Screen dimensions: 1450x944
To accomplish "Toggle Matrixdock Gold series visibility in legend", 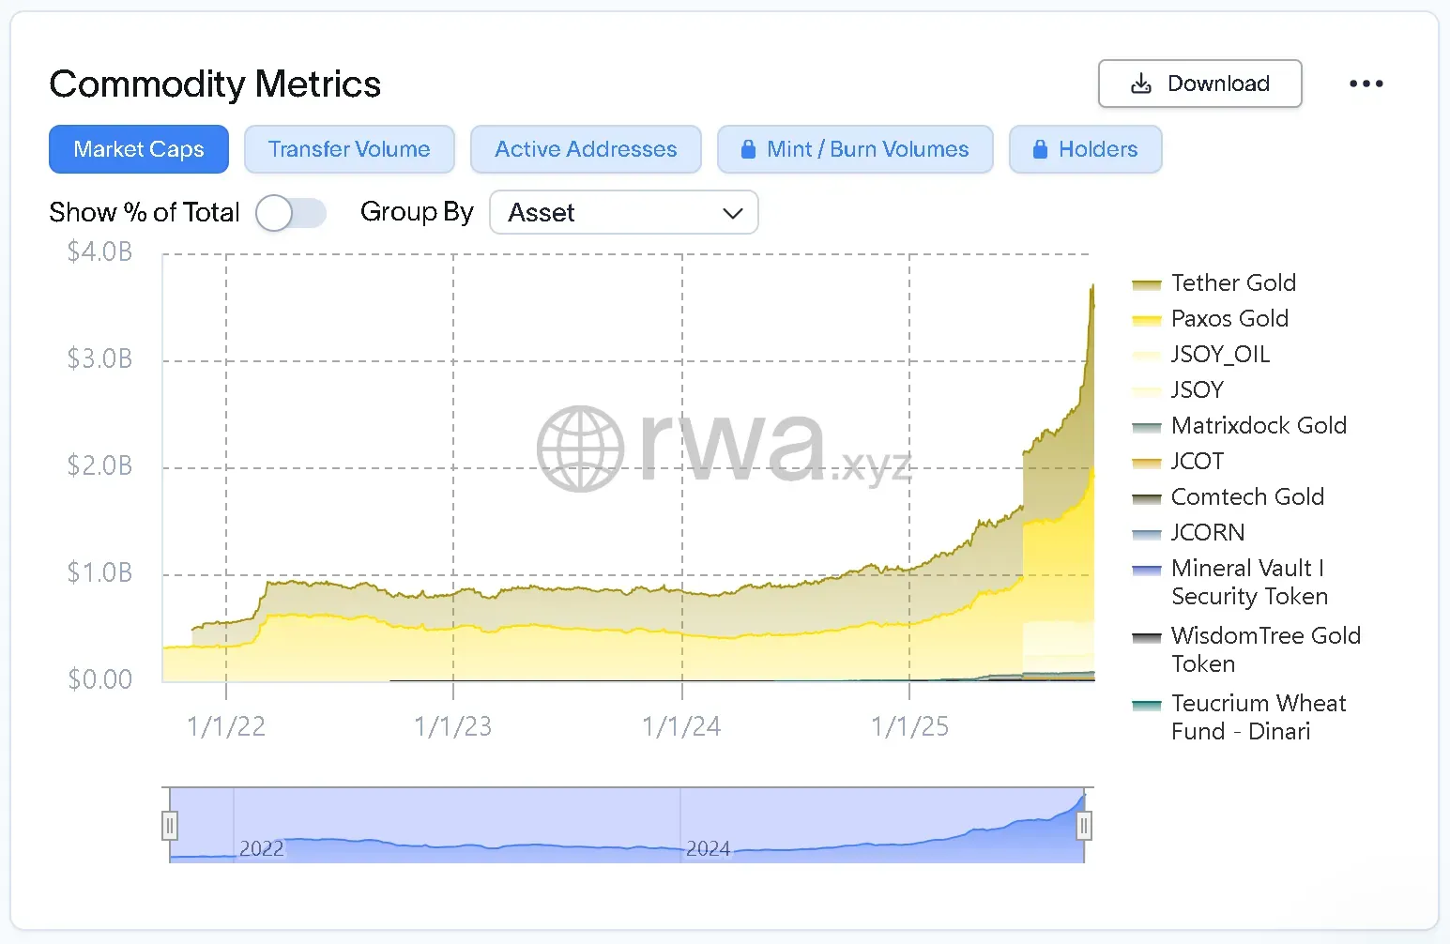I will (1258, 426).
